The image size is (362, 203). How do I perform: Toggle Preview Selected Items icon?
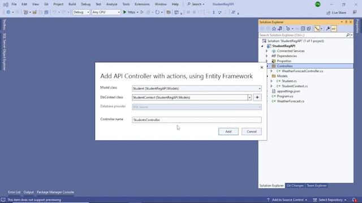[x=334, y=29]
